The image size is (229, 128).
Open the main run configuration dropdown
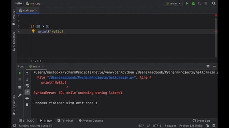pos(173,3)
